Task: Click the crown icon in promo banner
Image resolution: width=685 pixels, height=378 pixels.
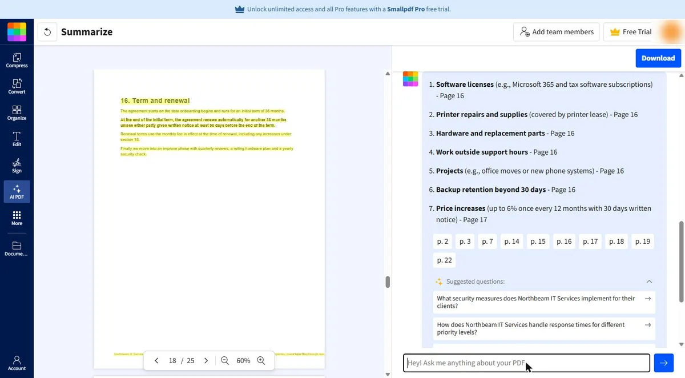Action: click(x=240, y=9)
